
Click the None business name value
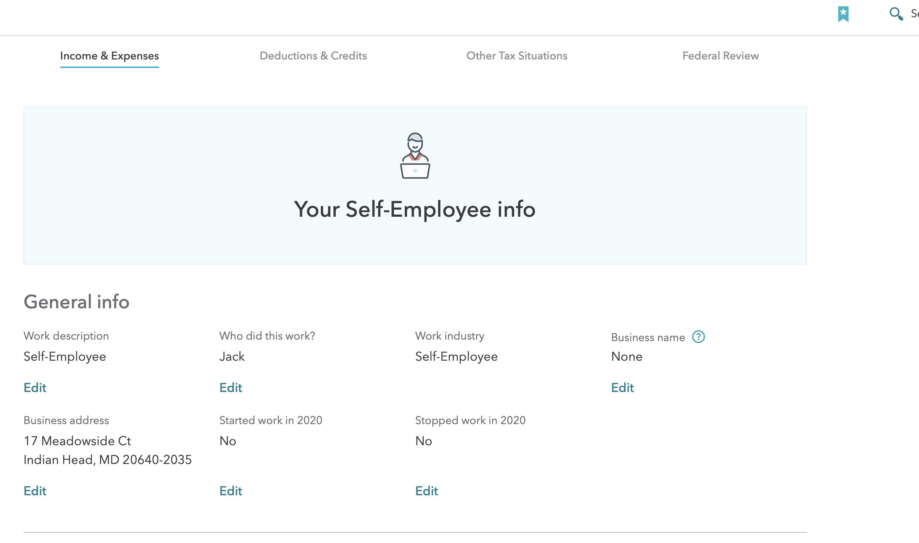click(x=627, y=357)
